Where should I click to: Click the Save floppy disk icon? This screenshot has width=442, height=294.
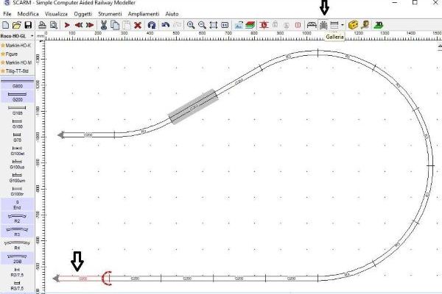pos(28,25)
